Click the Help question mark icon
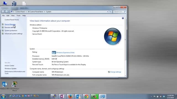 coord(123,18)
